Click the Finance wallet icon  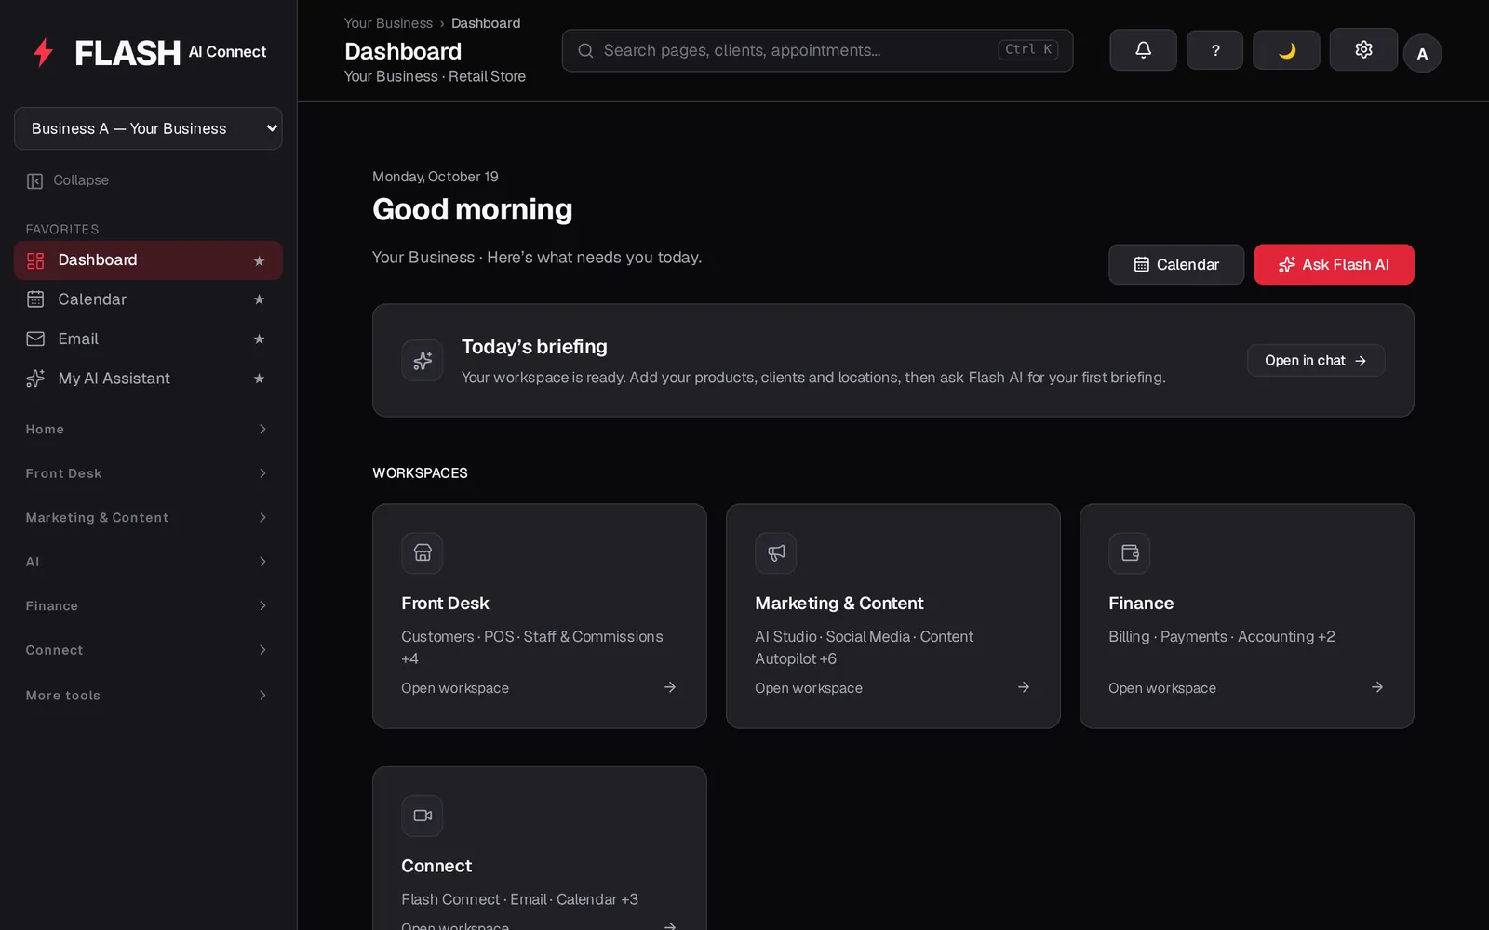click(1130, 553)
